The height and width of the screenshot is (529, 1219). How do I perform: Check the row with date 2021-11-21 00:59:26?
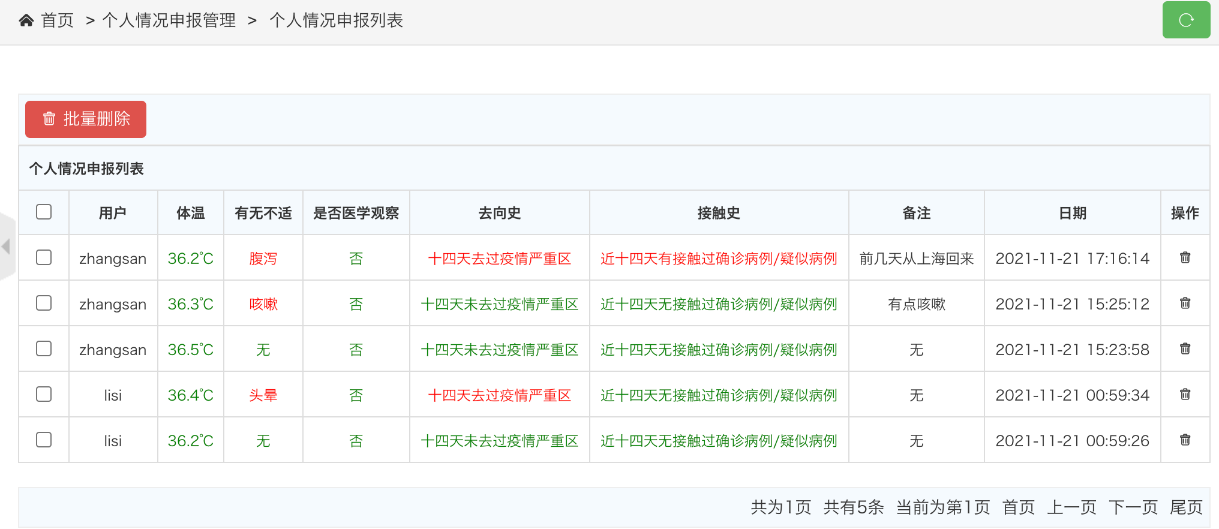pyautogui.click(x=44, y=440)
